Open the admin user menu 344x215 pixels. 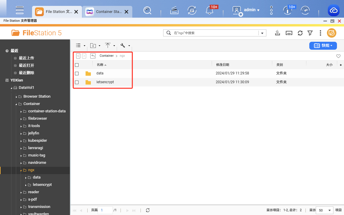click(x=246, y=10)
